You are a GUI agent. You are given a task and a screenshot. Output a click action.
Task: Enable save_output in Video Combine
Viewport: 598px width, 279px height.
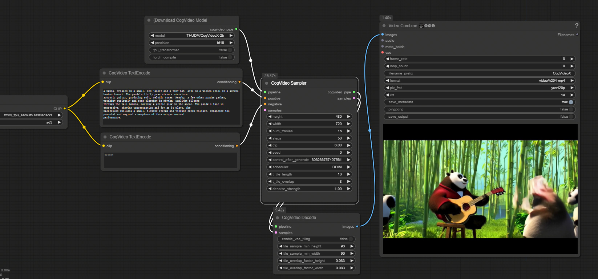480,117
